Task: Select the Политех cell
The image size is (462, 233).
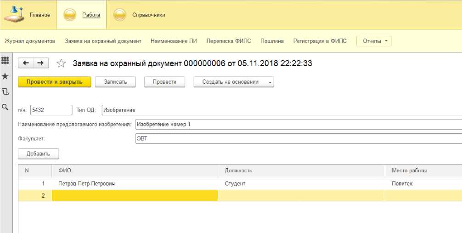Action: point(423,183)
